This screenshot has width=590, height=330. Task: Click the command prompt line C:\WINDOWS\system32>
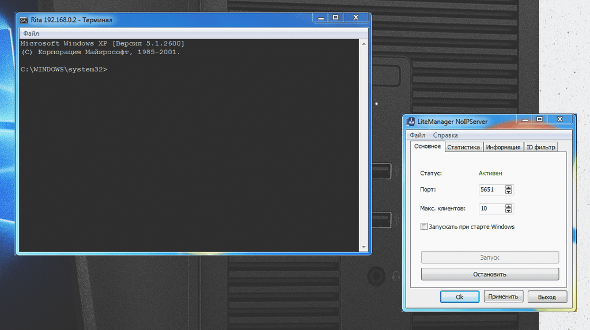pos(64,69)
